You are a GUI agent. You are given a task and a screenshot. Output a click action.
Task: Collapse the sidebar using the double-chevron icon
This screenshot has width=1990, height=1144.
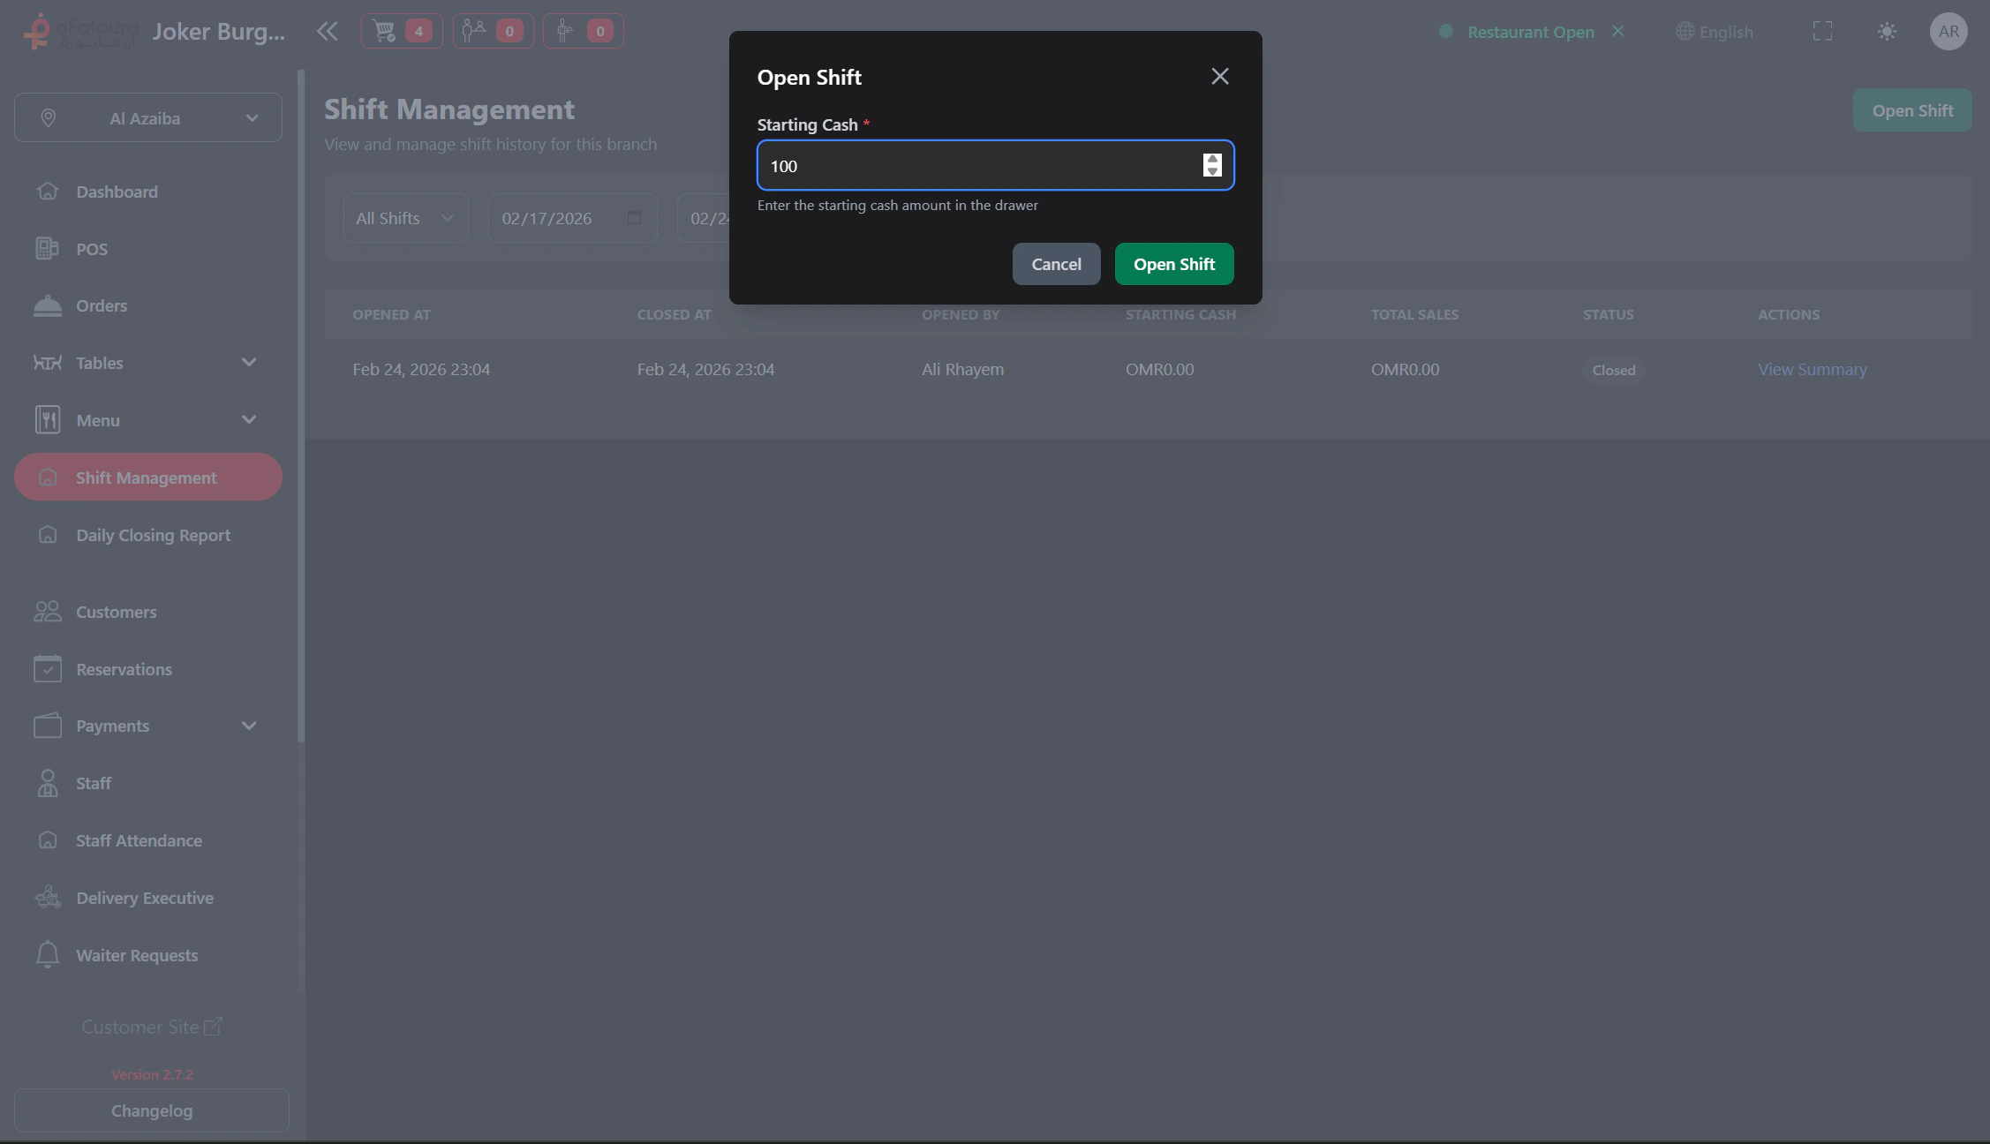point(327,31)
